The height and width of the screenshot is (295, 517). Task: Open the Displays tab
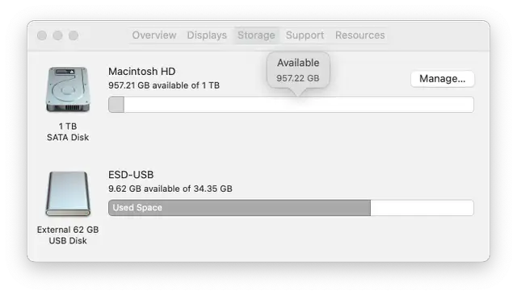point(207,35)
